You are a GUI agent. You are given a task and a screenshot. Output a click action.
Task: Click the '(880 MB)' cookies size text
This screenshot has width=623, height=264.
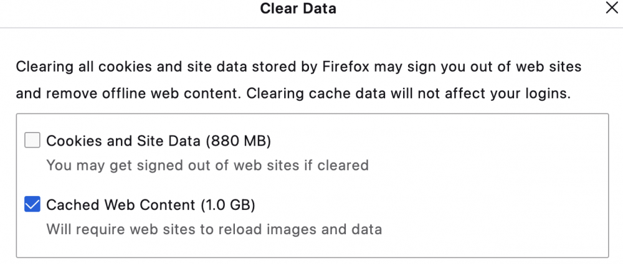coord(238,141)
